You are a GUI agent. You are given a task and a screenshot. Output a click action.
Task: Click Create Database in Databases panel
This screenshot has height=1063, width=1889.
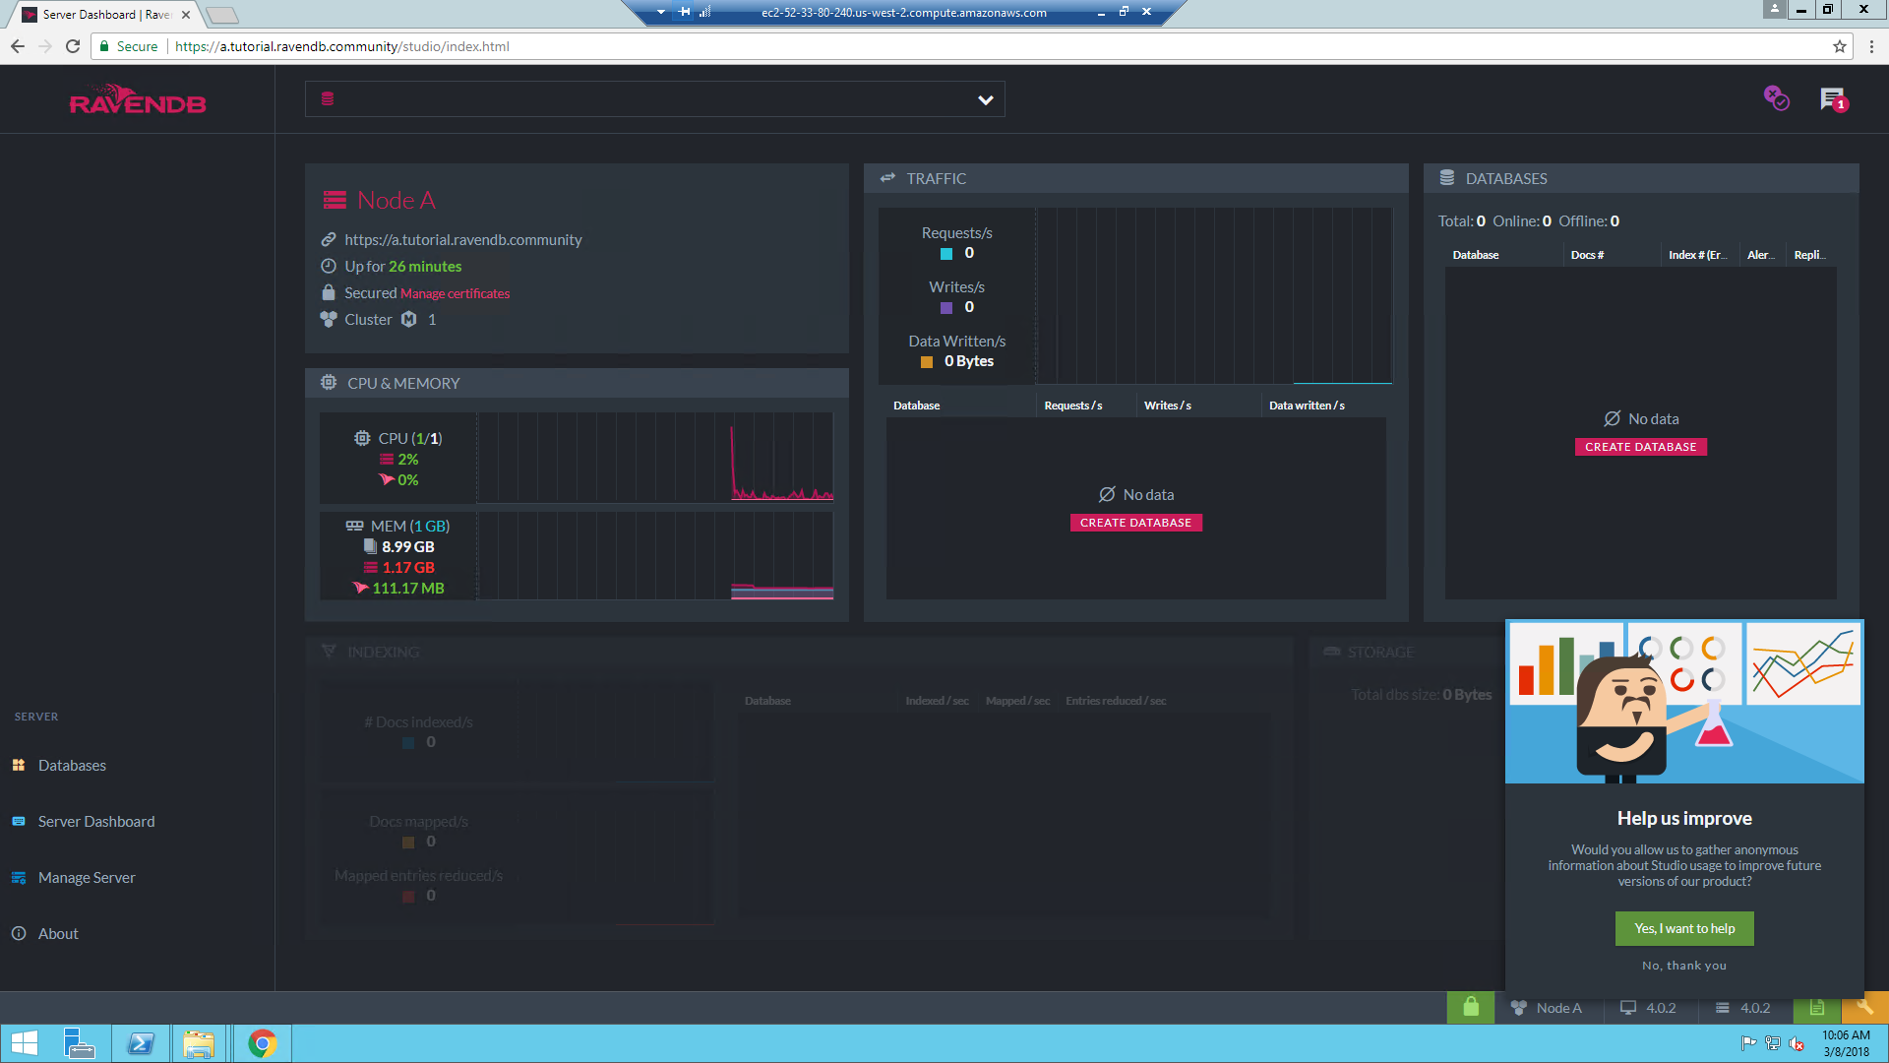(x=1640, y=447)
